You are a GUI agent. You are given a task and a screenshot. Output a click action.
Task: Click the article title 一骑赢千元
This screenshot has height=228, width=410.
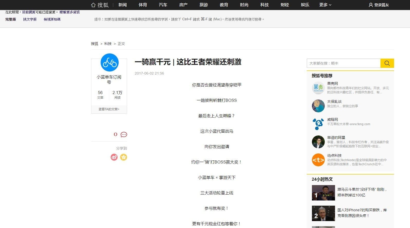click(x=188, y=62)
